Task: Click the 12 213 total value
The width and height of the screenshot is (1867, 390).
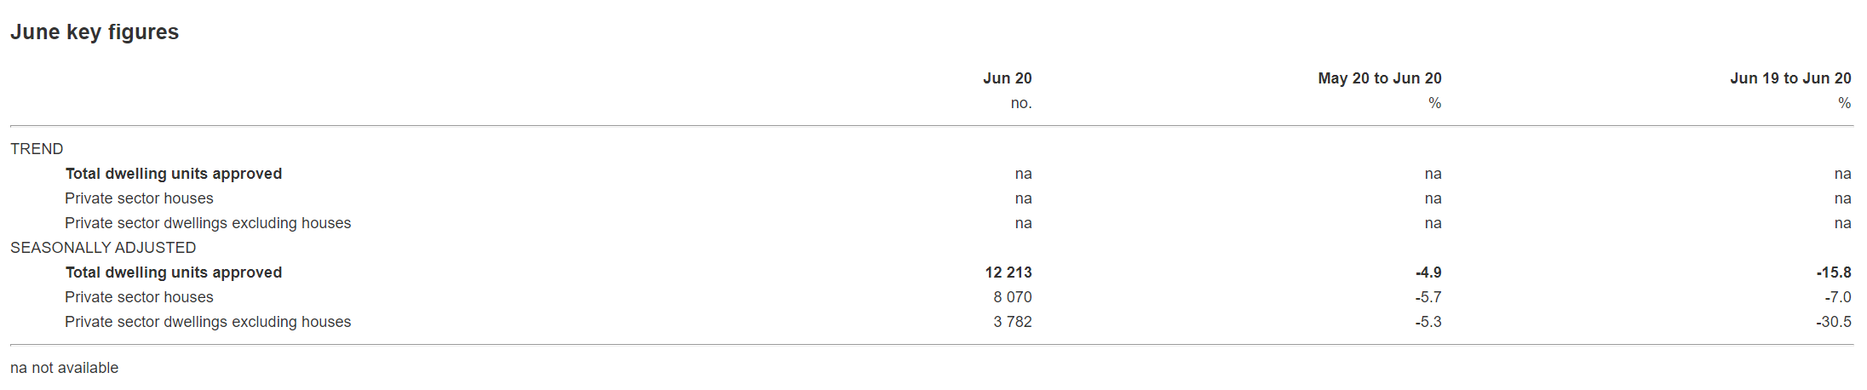Action: pyautogui.click(x=1008, y=272)
